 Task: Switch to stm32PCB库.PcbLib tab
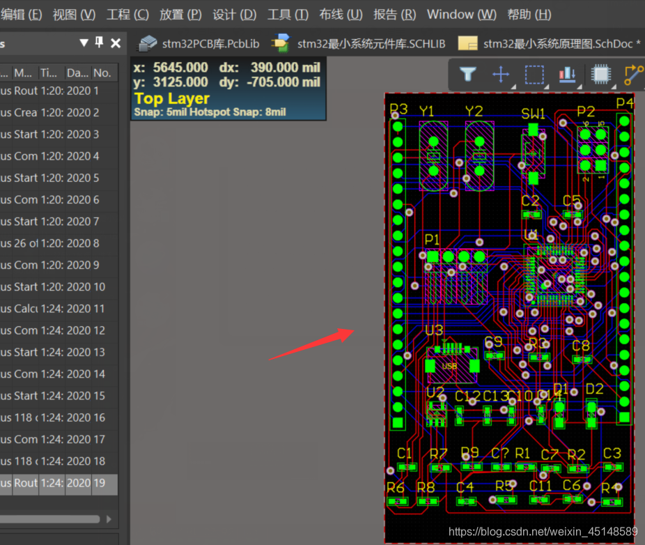point(199,43)
